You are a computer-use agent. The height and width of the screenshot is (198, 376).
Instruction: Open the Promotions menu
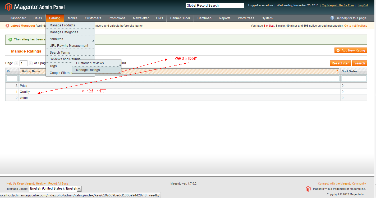pos(117,18)
